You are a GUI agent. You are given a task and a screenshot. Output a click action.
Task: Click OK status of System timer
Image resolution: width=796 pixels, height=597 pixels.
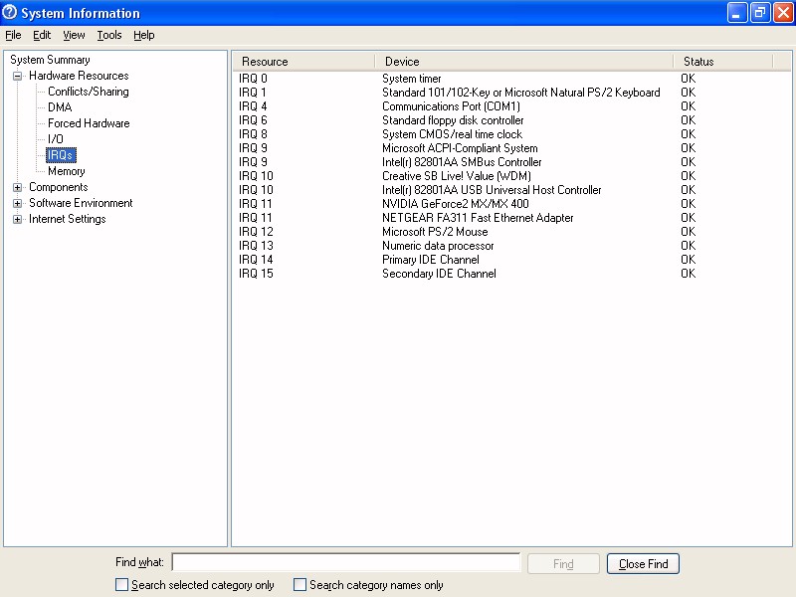coord(688,79)
